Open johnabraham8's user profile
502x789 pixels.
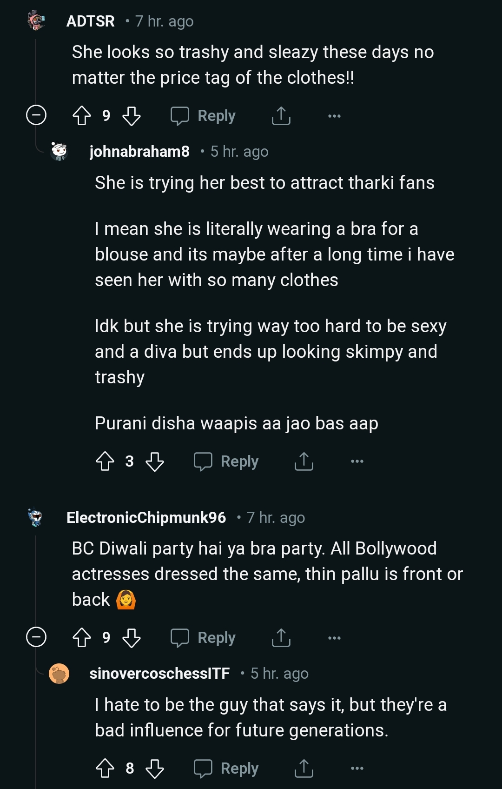pos(139,152)
